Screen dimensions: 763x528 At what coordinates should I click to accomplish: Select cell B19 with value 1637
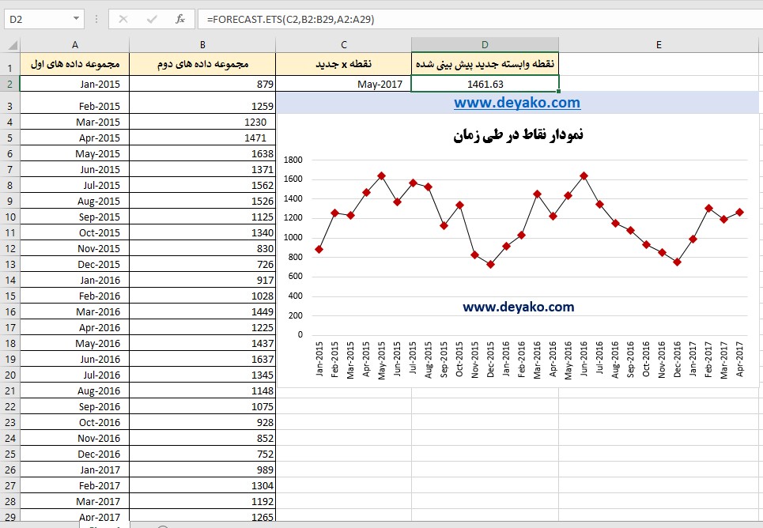pyautogui.click(x=202, y=359)
